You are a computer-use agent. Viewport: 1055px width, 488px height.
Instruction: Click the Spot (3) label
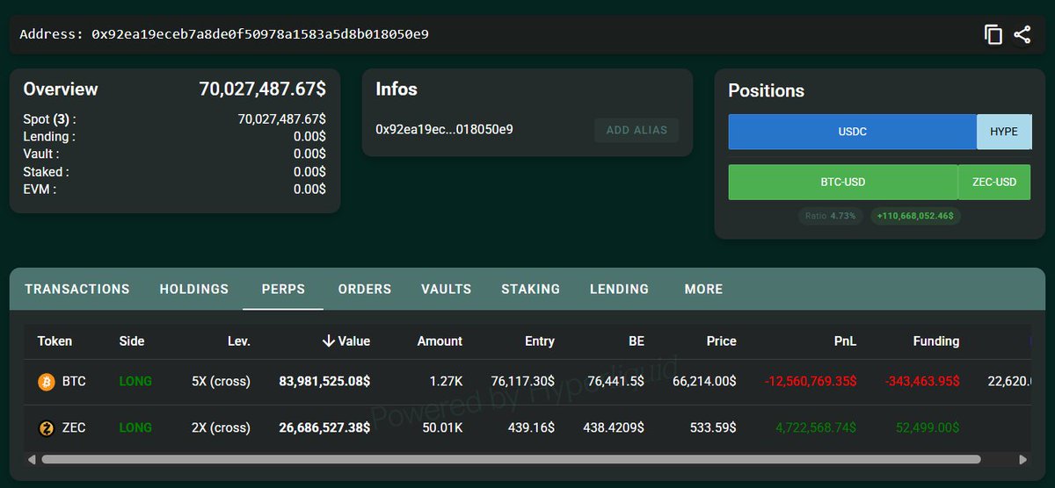pyautogui.click(x=49, y=119)
